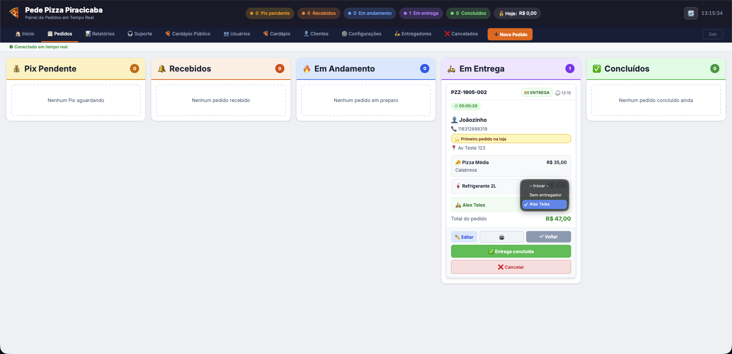Open the Usuários tab
The image size is (732, 354).
pos(237,34)
